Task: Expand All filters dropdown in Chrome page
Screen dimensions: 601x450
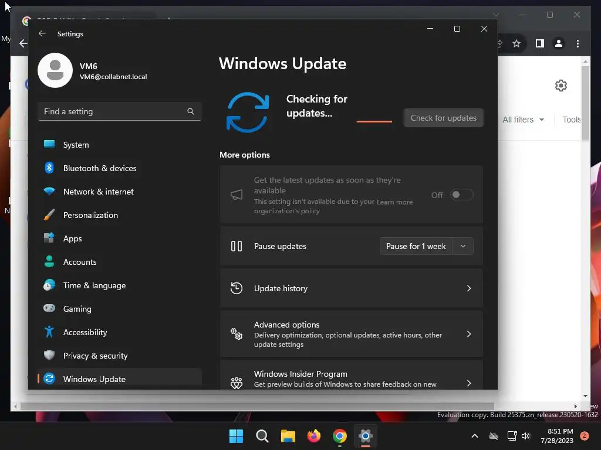Action: coord(523,120)
